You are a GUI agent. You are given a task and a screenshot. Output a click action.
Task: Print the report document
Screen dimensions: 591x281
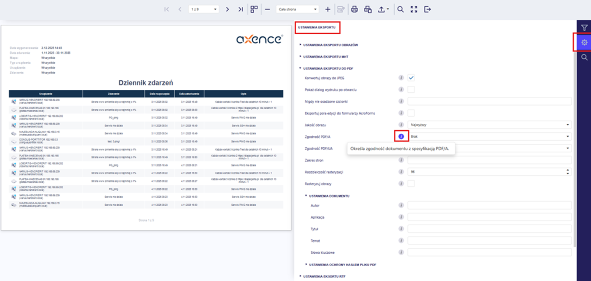(x=354, y=9)
